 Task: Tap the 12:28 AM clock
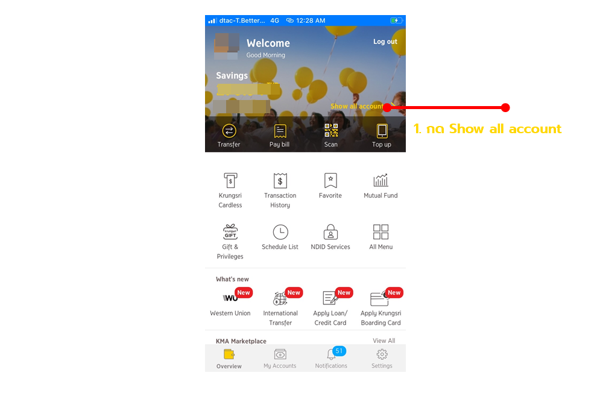(311, 20)
